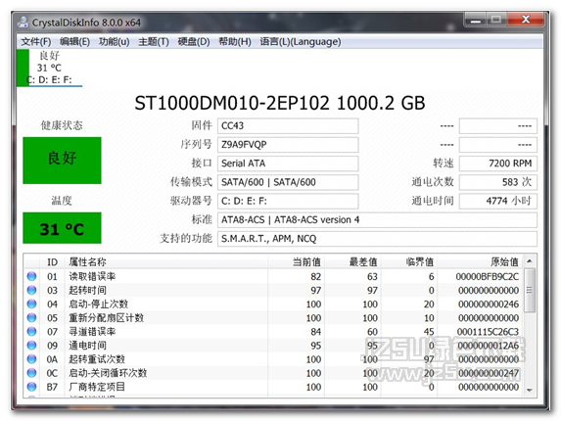Click the 温度 label above temperature
Viewport: 561px width, 421px height.
(x=62, y=201)
